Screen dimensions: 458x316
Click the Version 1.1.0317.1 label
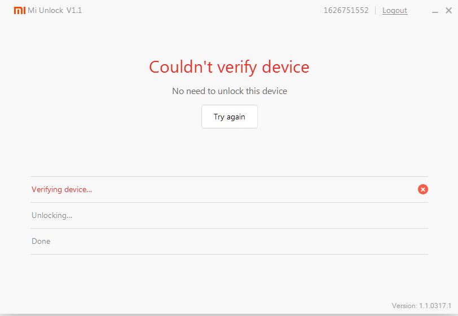pos(421,305)
